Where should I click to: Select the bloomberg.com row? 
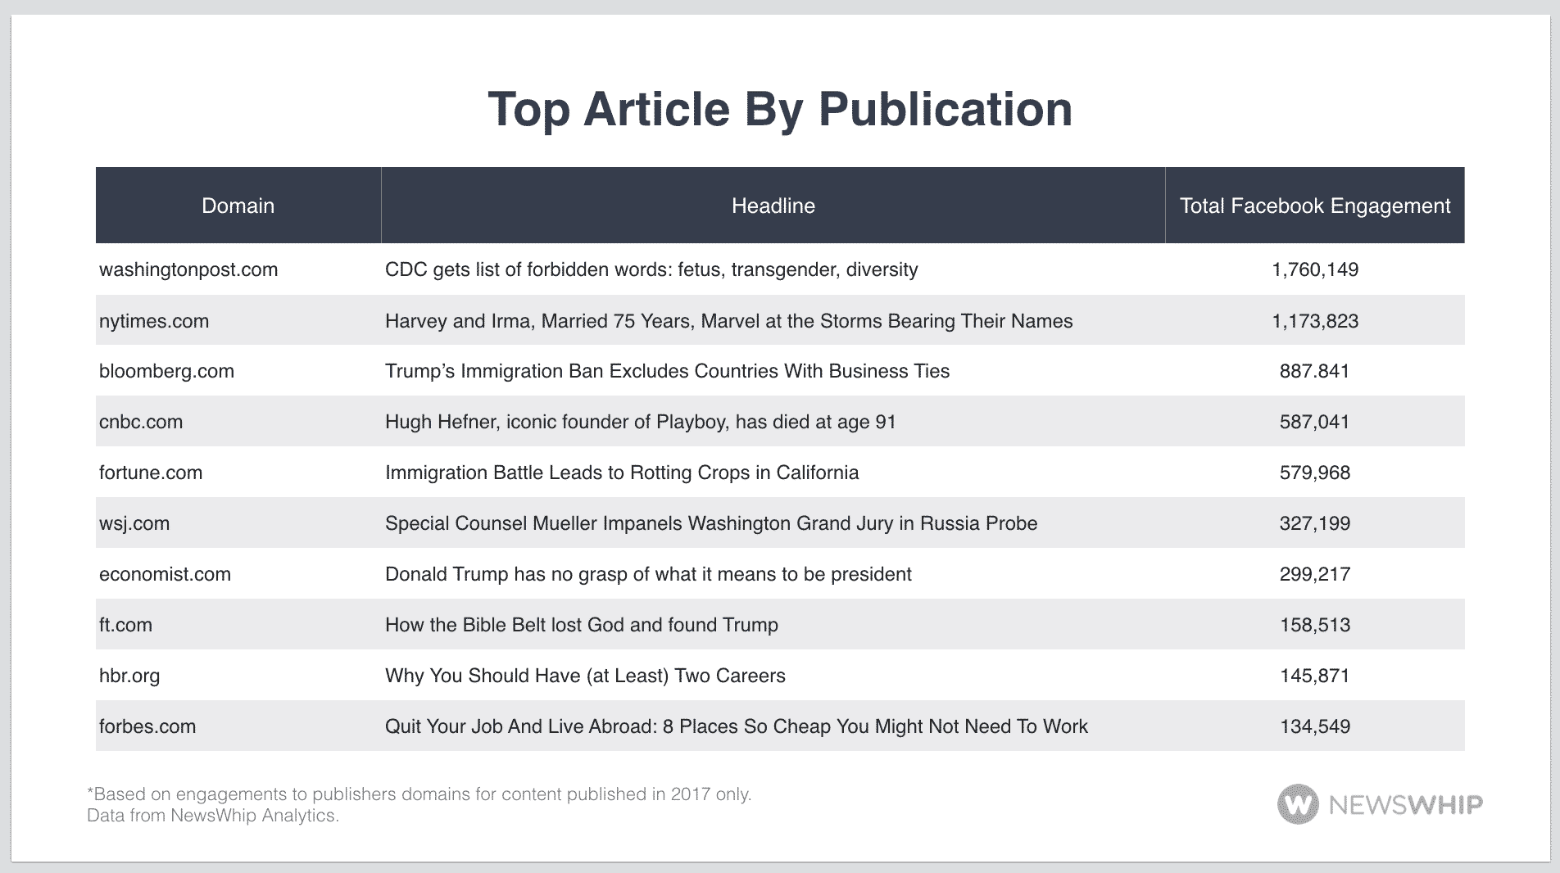[x=166, y=371]
